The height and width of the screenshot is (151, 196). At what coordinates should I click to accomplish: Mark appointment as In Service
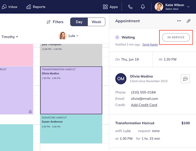(x=176, y=37)
